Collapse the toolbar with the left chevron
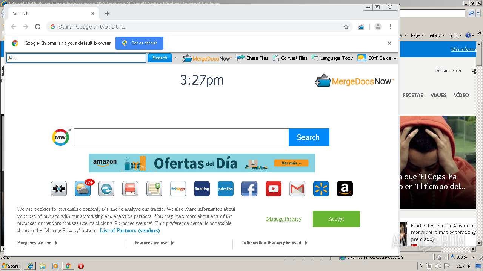 click(x=176, y=58)
